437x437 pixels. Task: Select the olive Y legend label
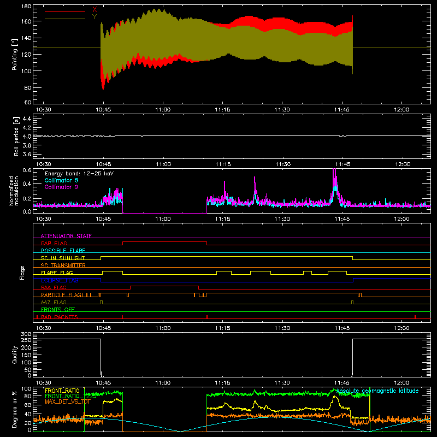[95, 17]
